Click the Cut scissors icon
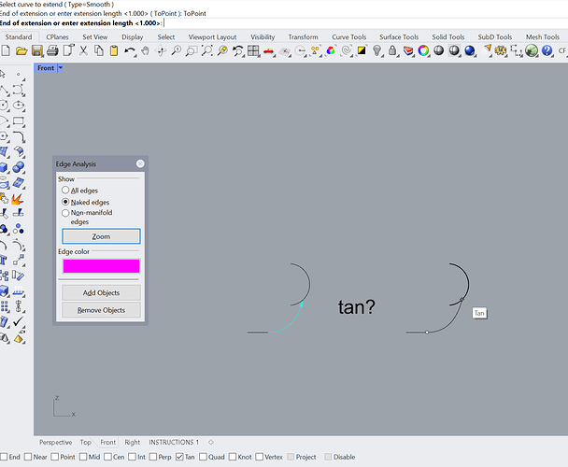 coord(84,50)
